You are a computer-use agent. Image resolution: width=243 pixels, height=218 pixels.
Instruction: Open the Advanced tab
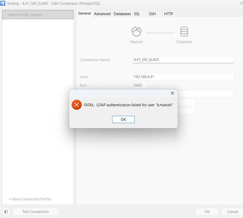tap(102, 14)
